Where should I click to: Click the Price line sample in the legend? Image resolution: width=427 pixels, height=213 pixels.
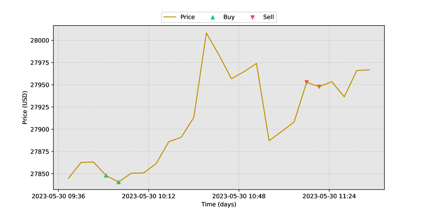tap(170, 17)
